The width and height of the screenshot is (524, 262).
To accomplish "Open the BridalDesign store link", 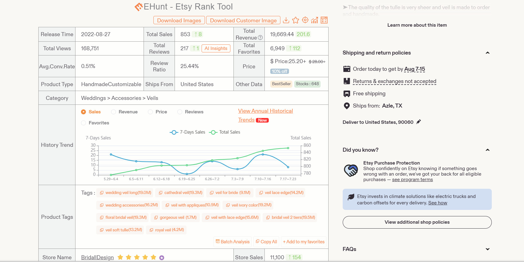I will click(x=98, y=257).
